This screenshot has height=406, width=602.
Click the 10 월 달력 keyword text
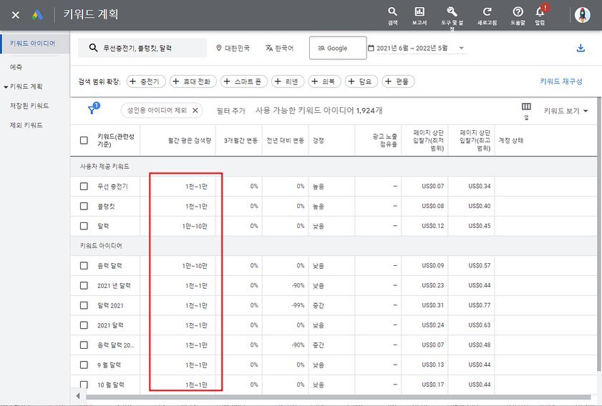click(x=110, y=385)
